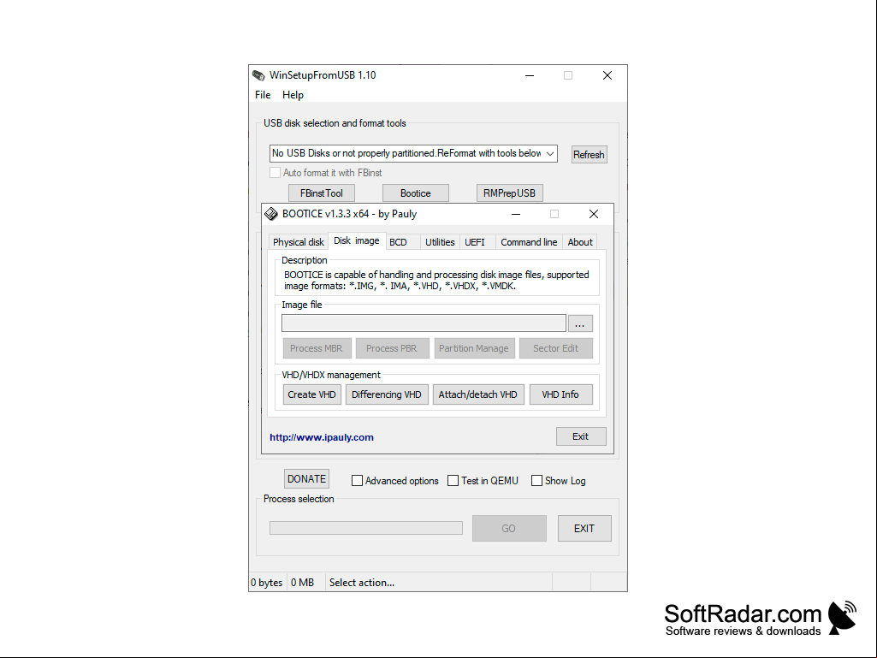Close the WinSetupFromUSB window
The height and width of the screenshot is (658, 877).
tap(607, 75)
